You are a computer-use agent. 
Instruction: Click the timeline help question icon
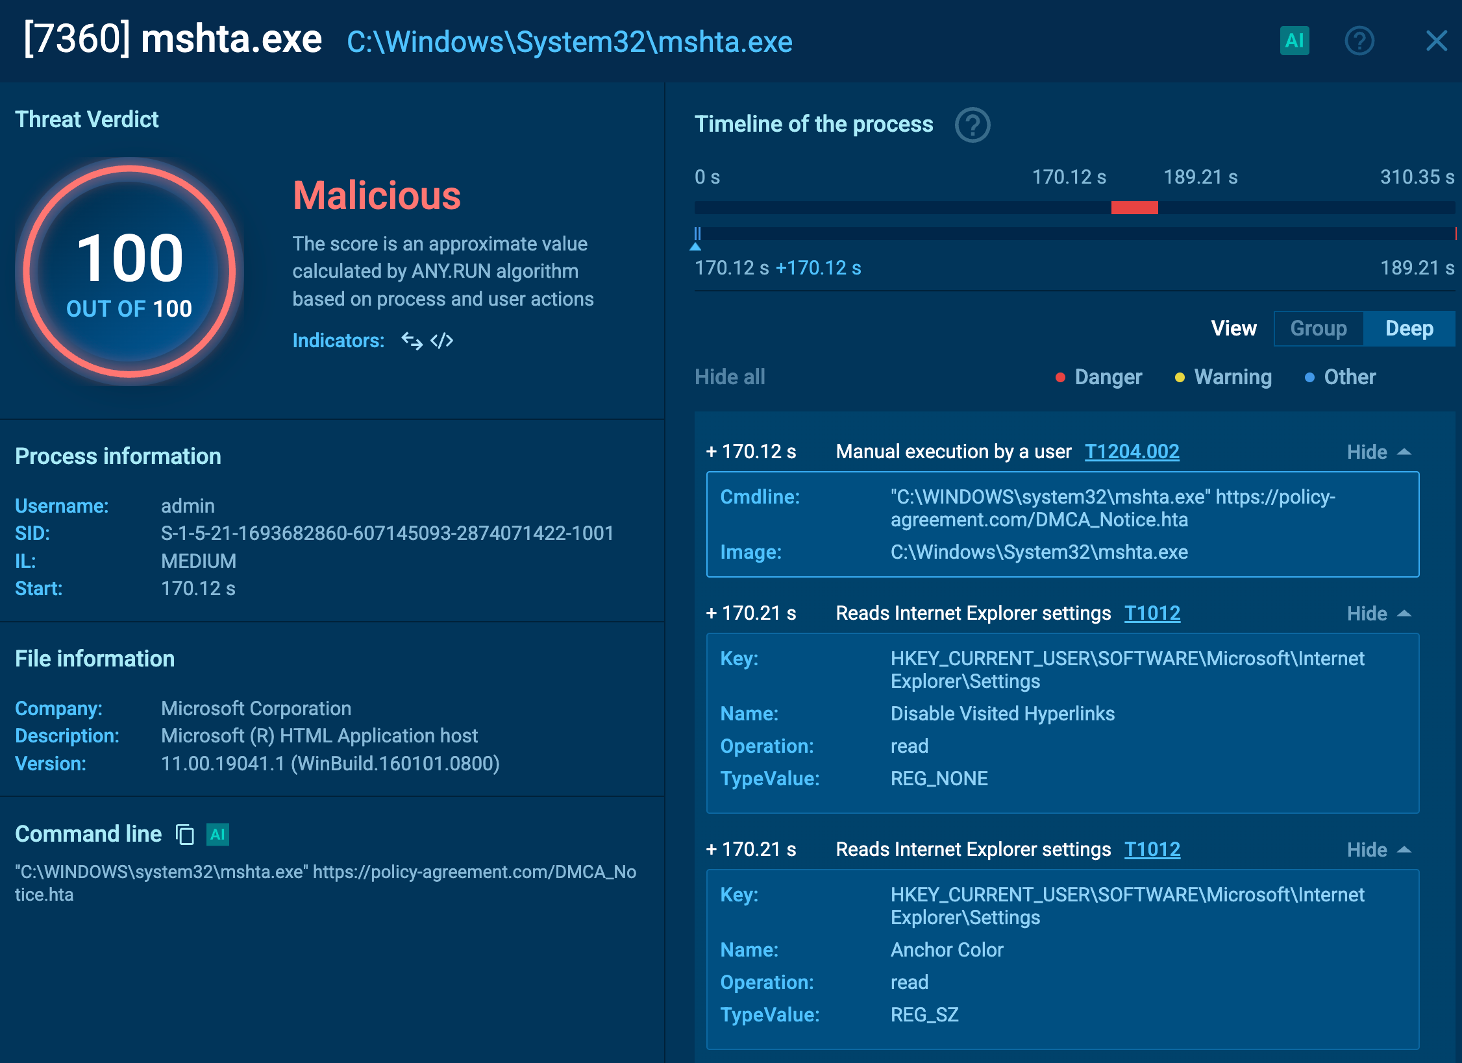pyautogui.click(x=972, y=125)
